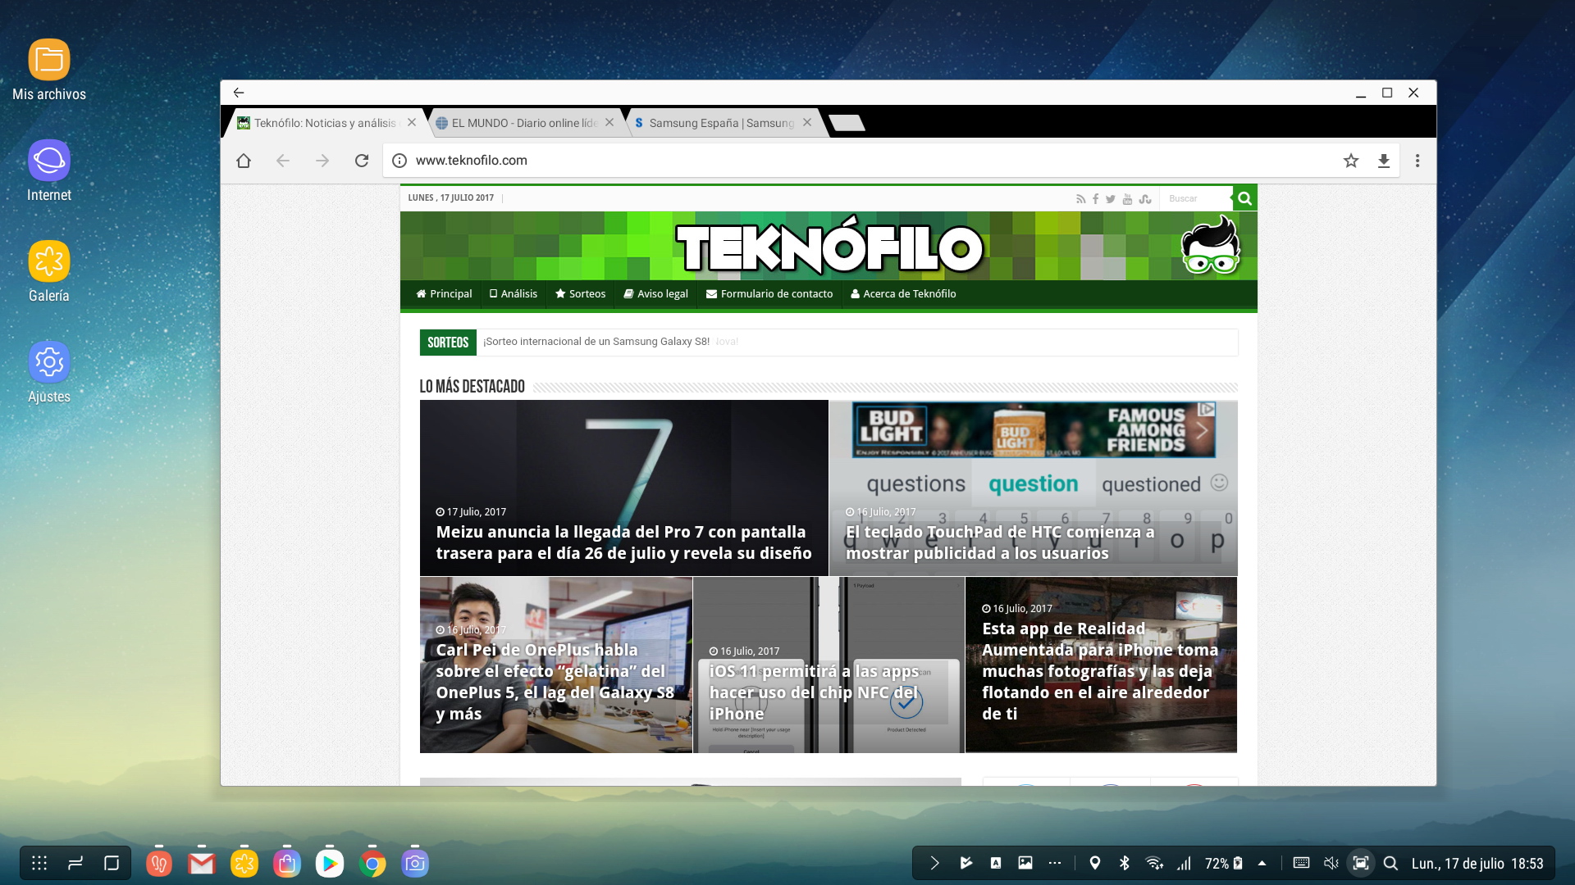Click the Buscar search field
This screenshot has width=1575, height=885.
coord(1195,198)
